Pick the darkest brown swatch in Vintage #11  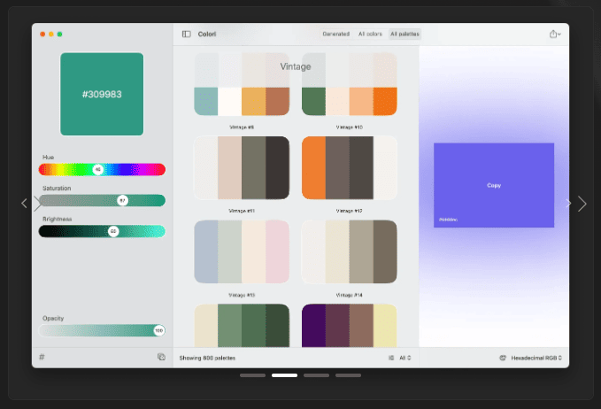[x=278, y=167]
